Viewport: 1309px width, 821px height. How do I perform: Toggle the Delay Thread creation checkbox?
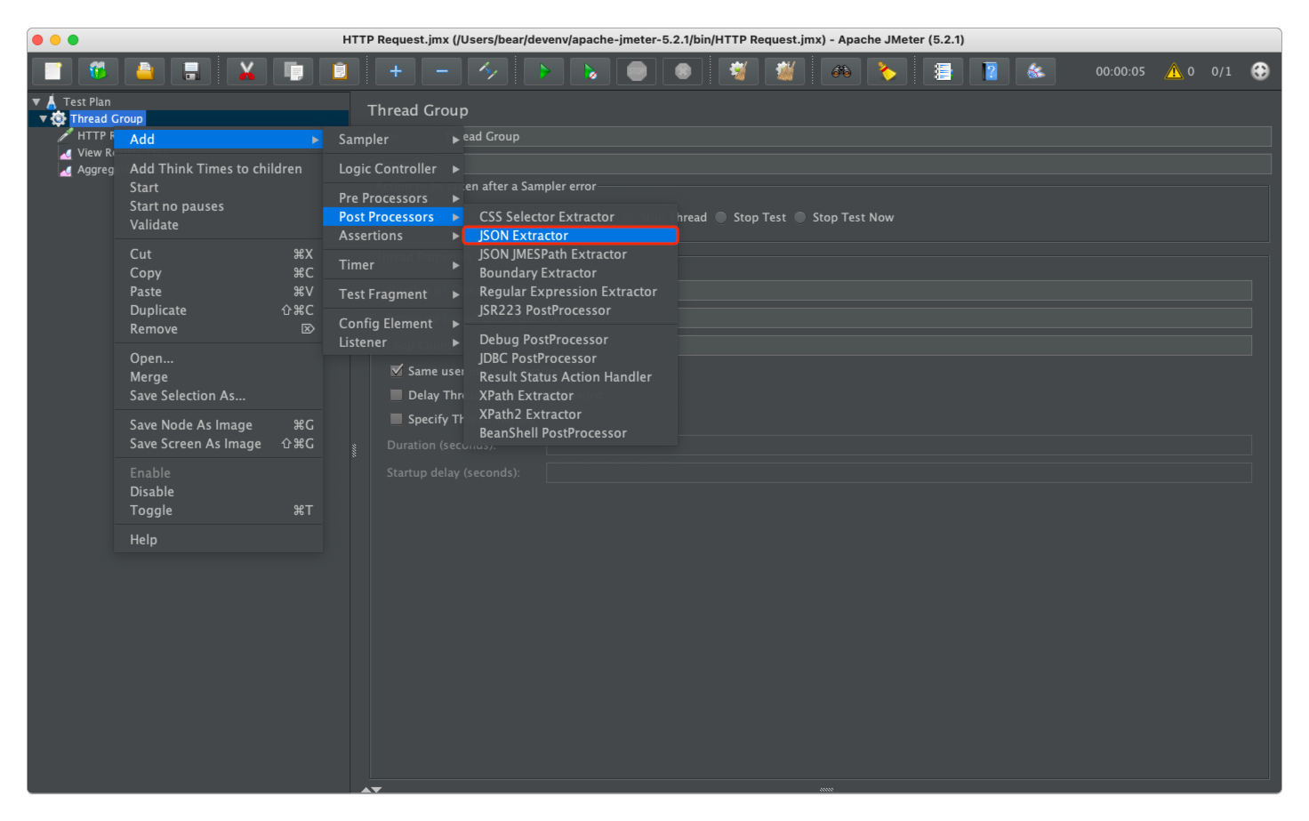(x=397, y=395)
